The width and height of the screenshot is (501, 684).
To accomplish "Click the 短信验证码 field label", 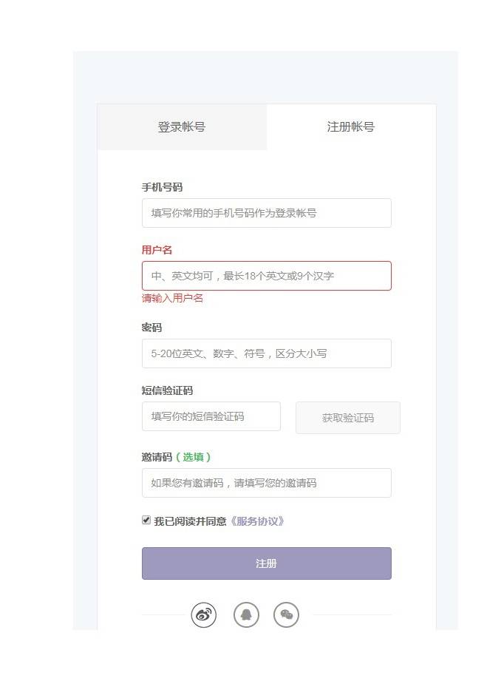I will 167,390.
